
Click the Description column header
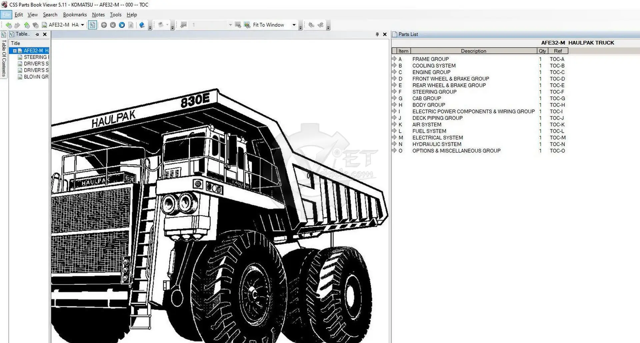(473, 51)
